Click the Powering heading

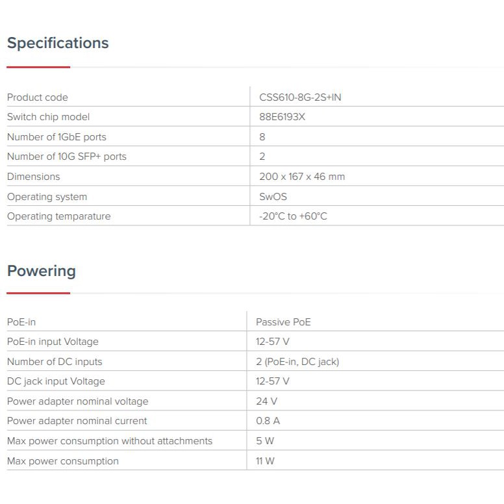point(42,271)
